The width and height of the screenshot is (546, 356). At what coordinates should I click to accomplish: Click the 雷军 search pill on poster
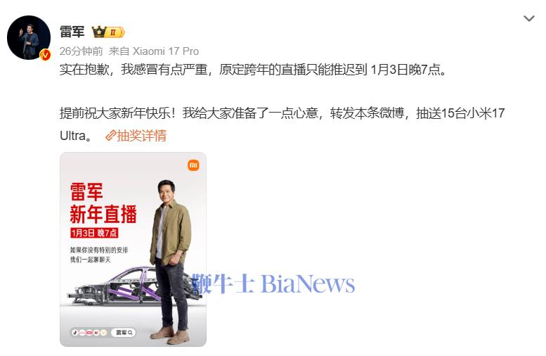[123, 333]
